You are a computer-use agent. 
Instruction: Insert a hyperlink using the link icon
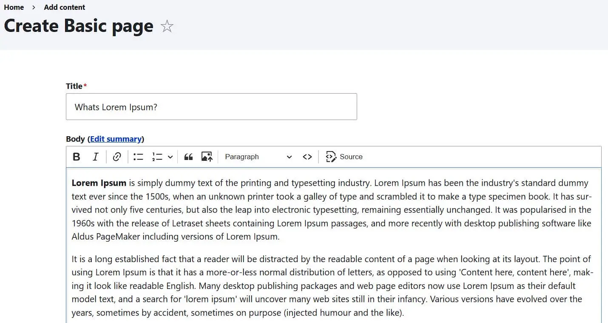pos(116,157)
